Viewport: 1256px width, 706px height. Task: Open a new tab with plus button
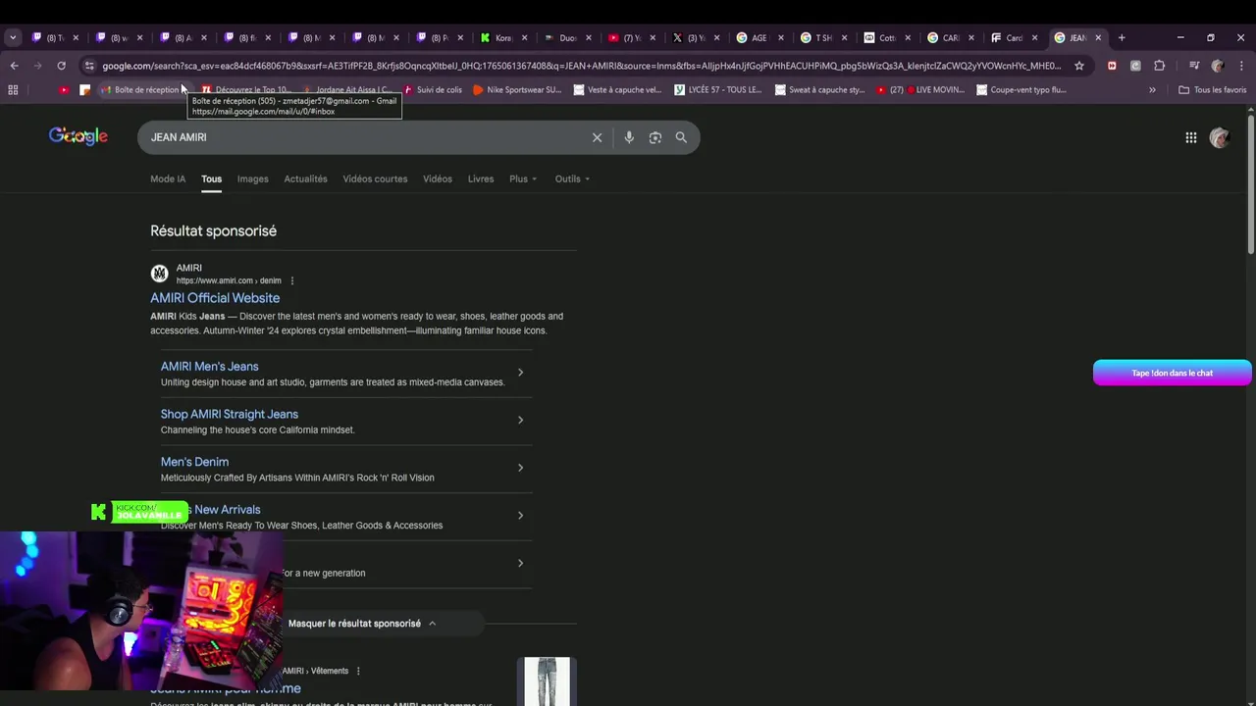coord(1122,37)
